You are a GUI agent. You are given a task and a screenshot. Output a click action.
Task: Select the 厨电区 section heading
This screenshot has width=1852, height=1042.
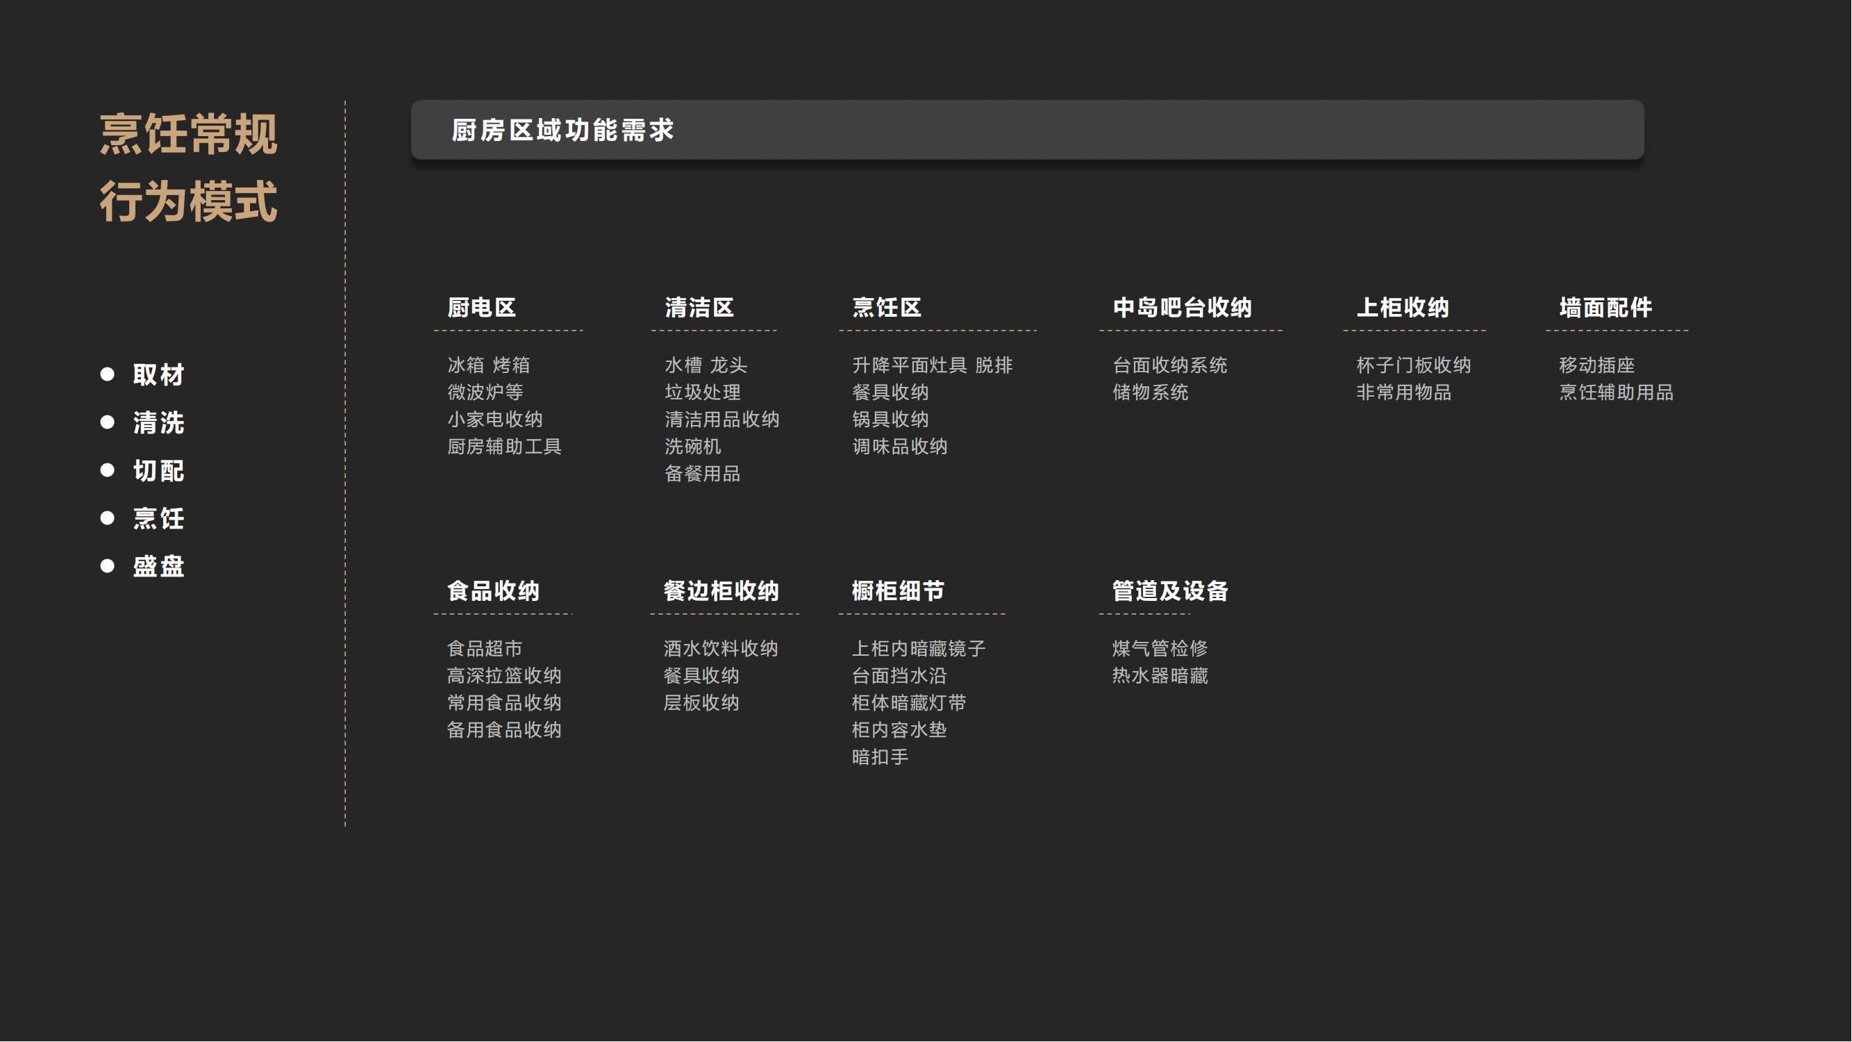(482, 308)
